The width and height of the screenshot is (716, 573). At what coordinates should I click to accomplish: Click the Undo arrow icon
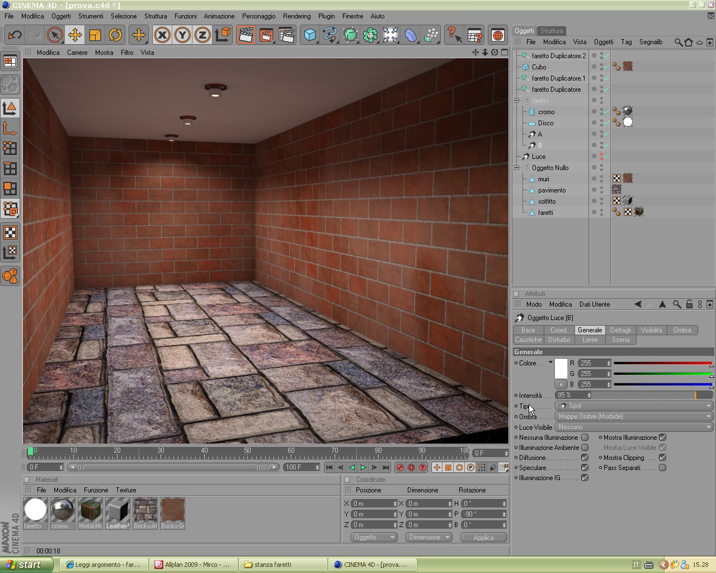coord(15,35)
